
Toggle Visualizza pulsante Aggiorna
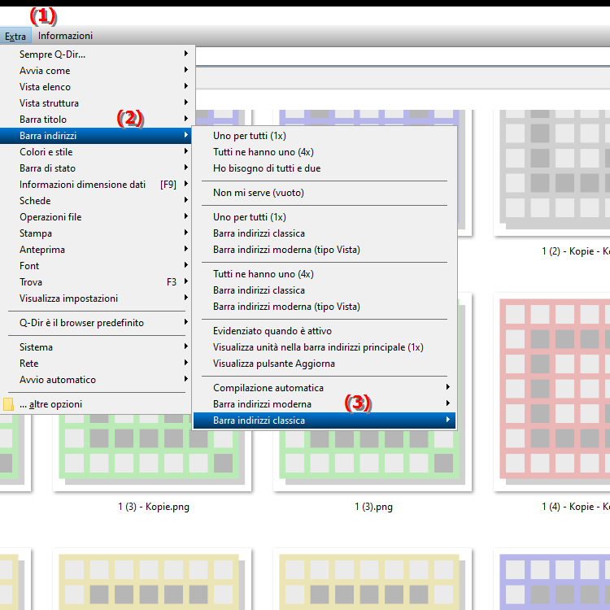[324, 364]
